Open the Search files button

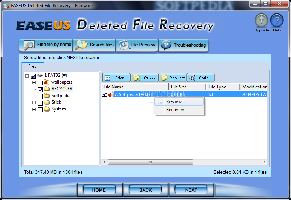click(x=94, y=45)
